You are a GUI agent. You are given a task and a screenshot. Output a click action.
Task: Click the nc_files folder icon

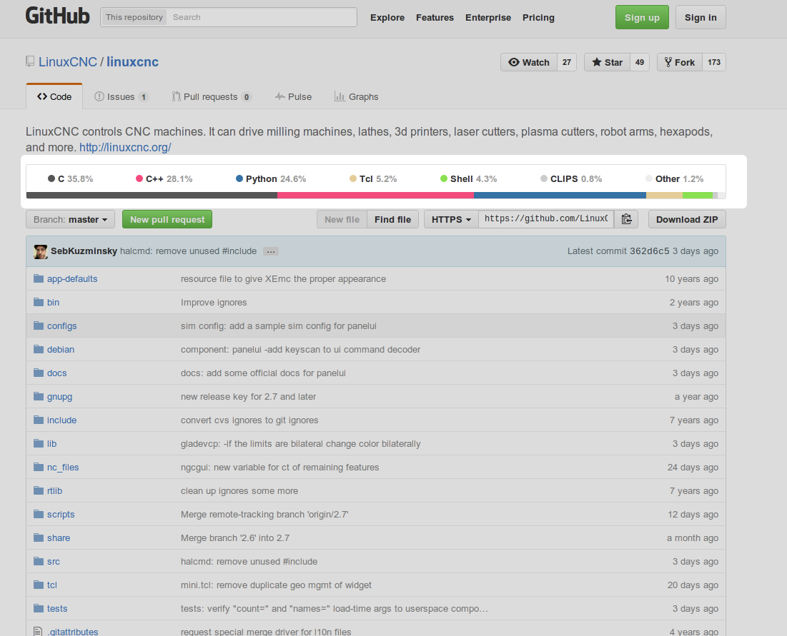tap(39, 467)
